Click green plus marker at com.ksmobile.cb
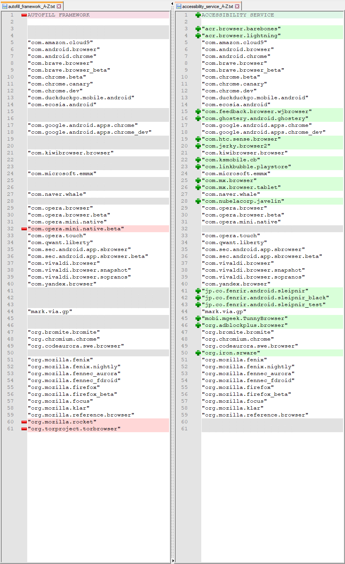Viewport: 345px width, 564px height. (x=198, y=160)
